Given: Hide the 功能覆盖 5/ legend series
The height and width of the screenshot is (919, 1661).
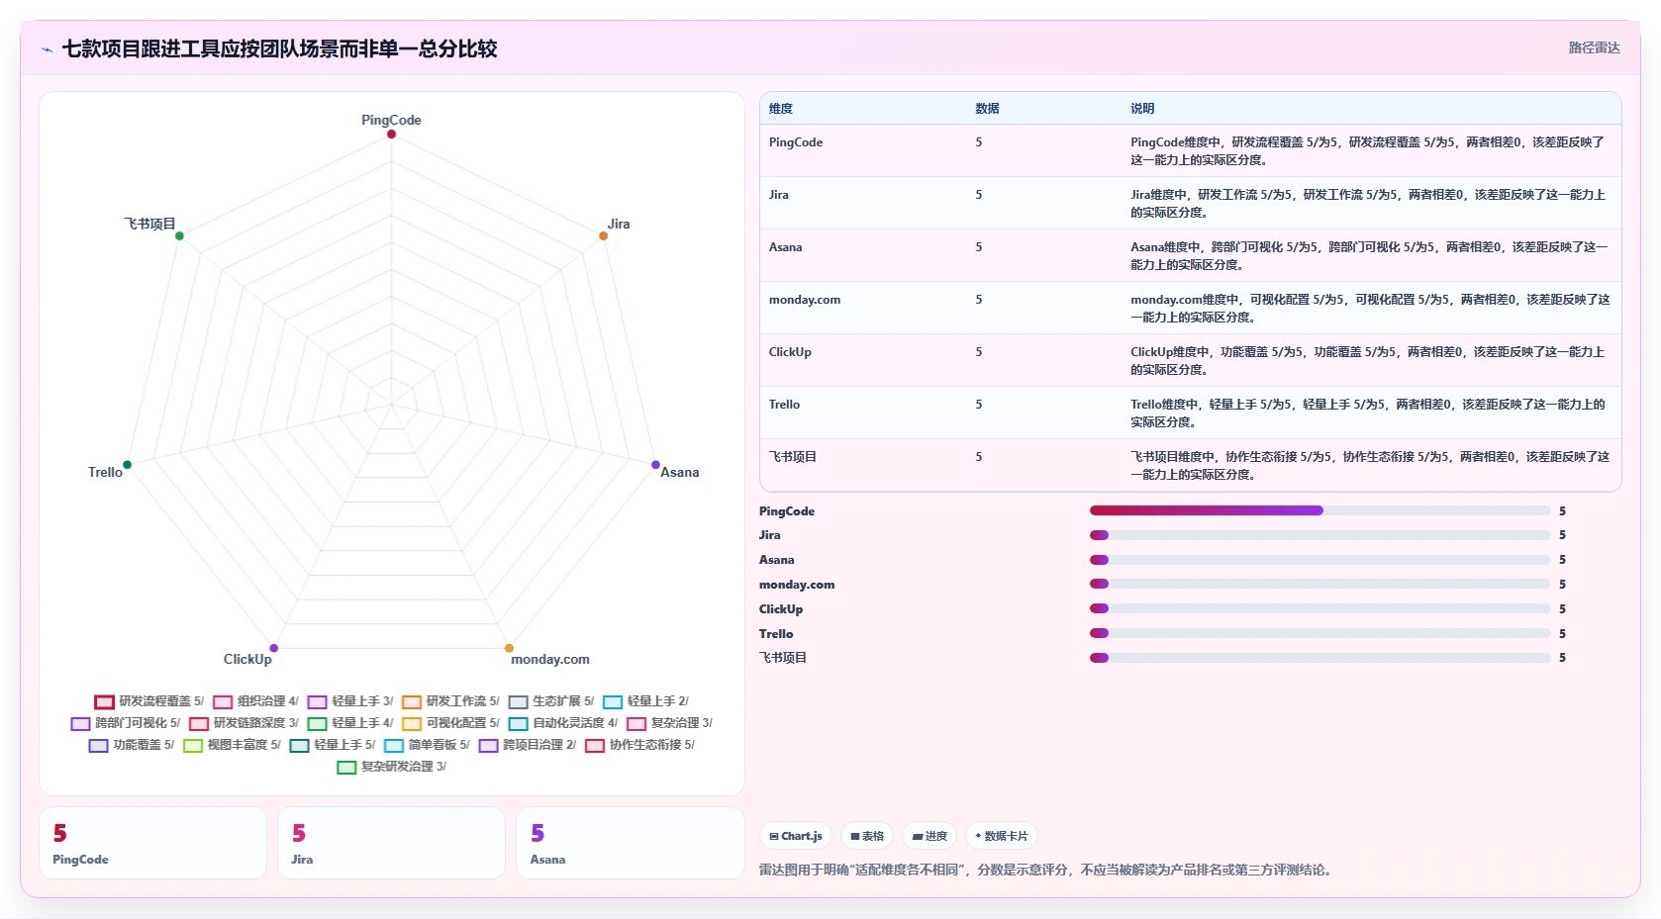Looking at the screenshot, I should point(132,745).
